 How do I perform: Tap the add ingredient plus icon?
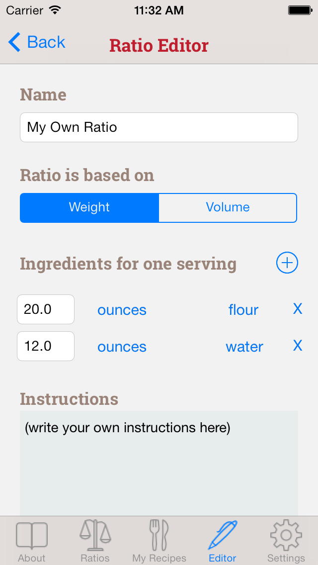point(287,263)
